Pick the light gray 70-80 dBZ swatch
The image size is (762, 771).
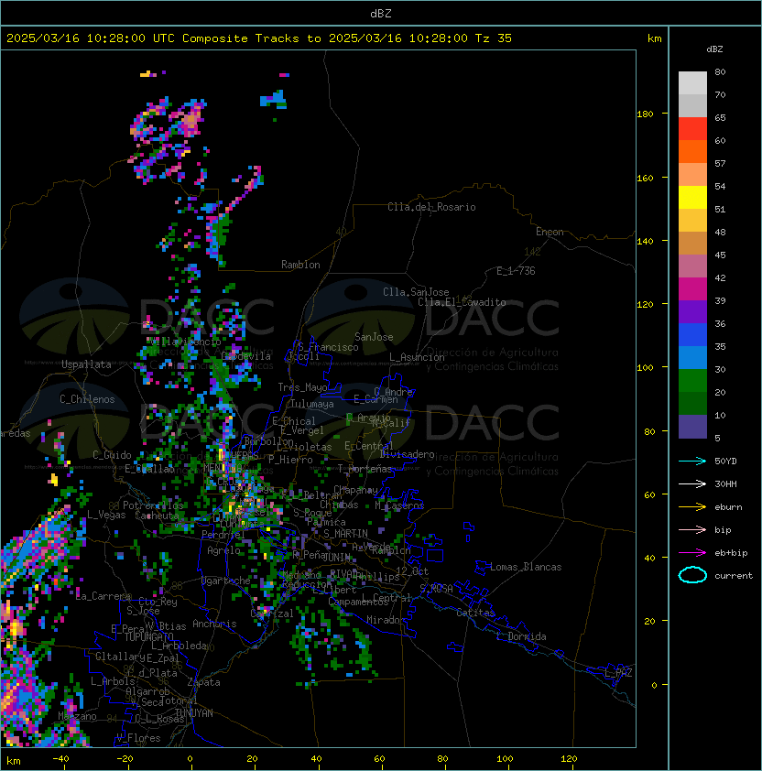(x=692, y=83)
